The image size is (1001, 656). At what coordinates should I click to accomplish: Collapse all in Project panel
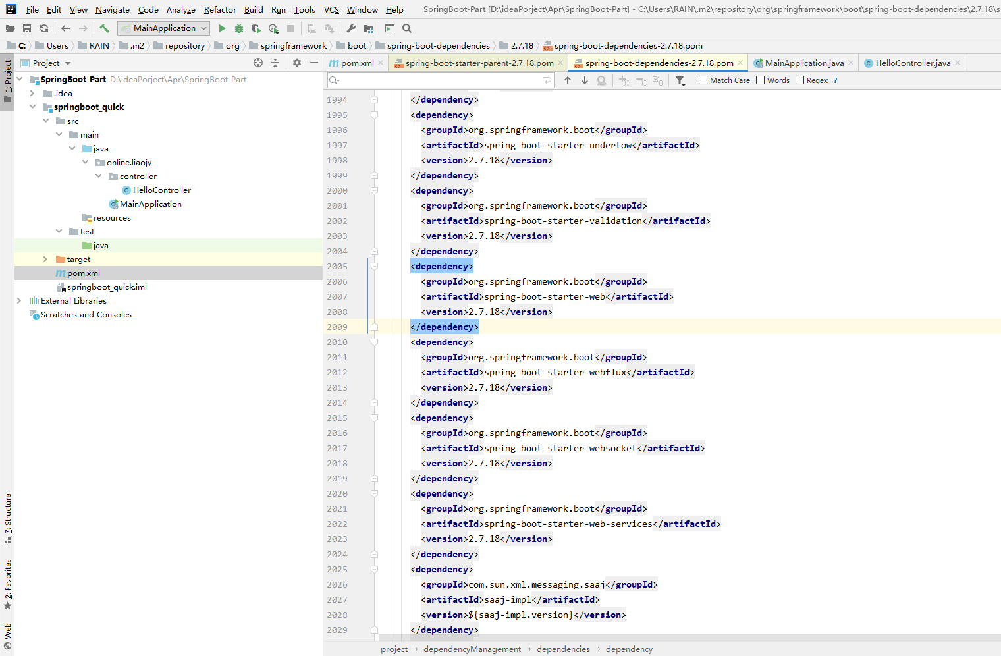[275, 63]
